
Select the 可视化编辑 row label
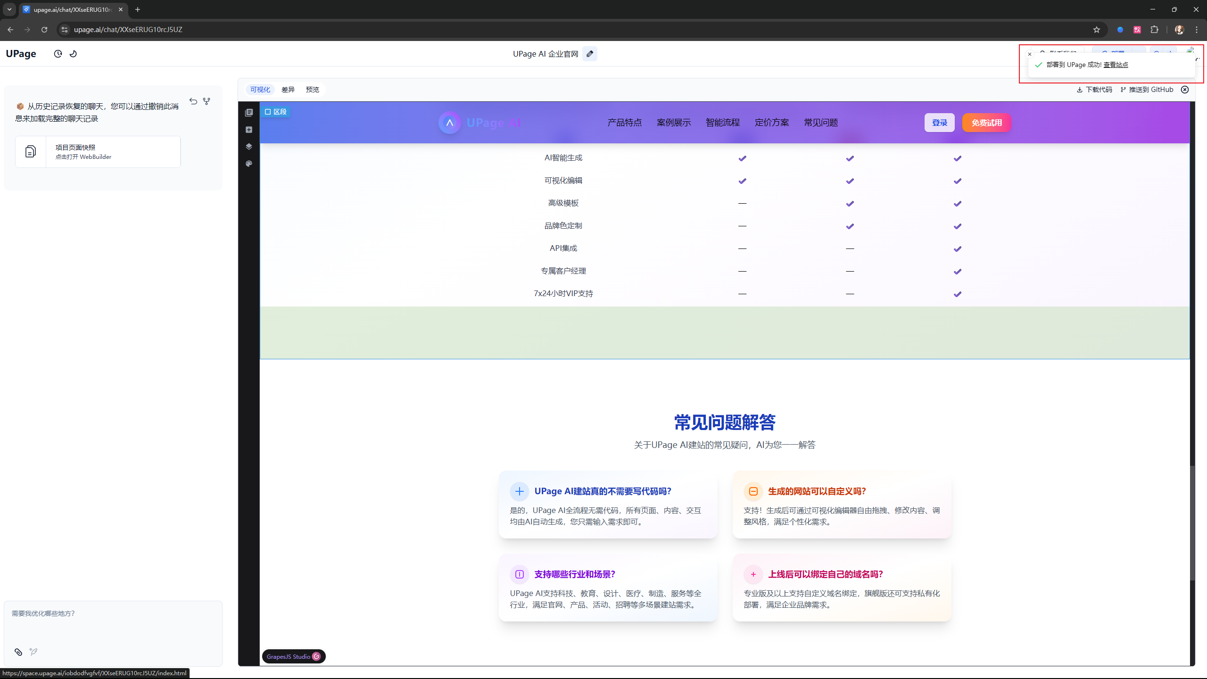[x=563, y=181]
